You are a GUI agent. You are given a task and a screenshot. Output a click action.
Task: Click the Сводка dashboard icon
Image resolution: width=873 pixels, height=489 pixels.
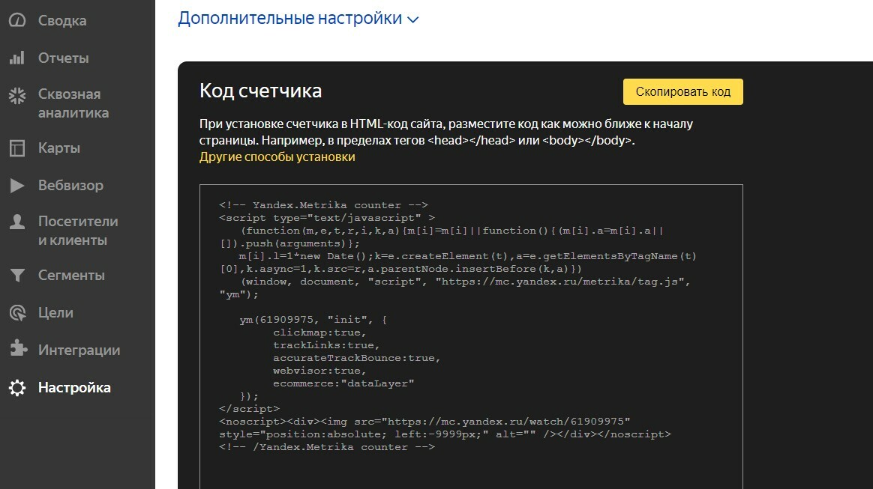coord(17,20)
